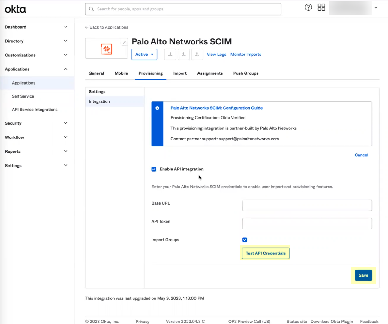388x324 pixels.
Task: Click the search magnifier icon
Action: click(x=91, y=9)
